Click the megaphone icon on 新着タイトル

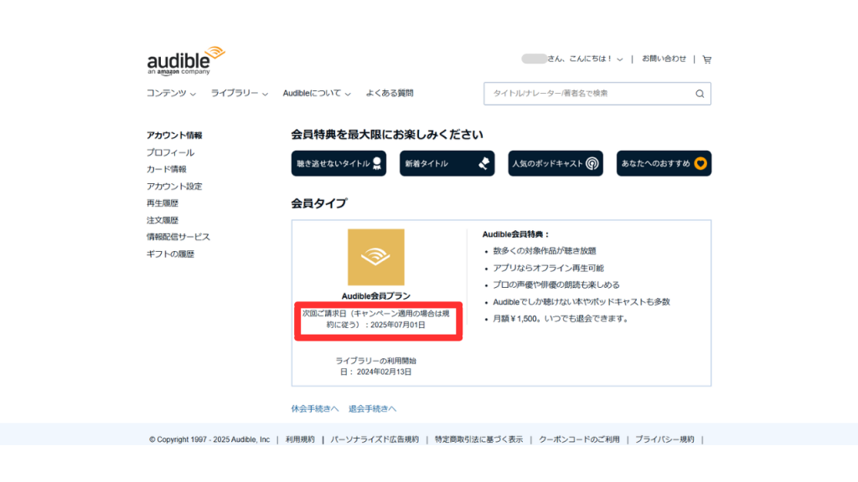(x=483, y=163)
